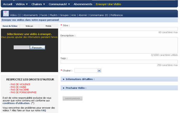
Task: Open the Communauté dropdown menu
Action: pos(59,4)
